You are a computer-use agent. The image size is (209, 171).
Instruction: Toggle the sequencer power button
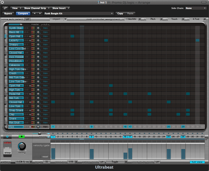coord(7,137)
